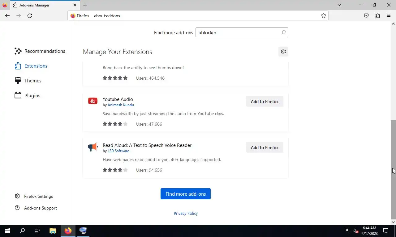Viewport: 396px width, 237px height.
Task: Click the Firefox identity icon in address bar
Action: [73, 16]
